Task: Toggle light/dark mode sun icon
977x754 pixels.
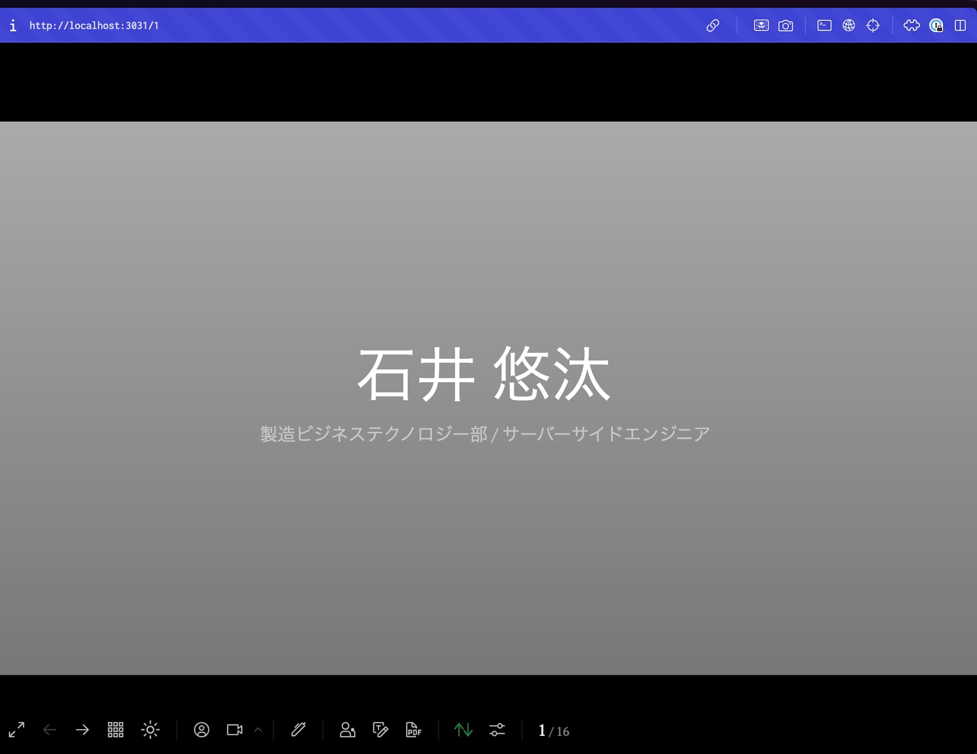Action: pos(150,730)
